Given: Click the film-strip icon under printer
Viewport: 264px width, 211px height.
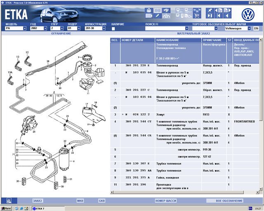Looking at the screenshot, I should pyautogui.click(x=149, y=16).
